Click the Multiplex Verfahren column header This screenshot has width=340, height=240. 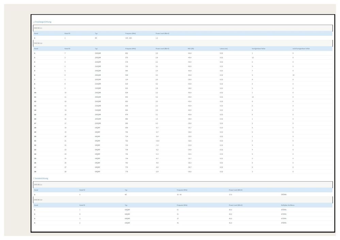[x=288, y=205]
